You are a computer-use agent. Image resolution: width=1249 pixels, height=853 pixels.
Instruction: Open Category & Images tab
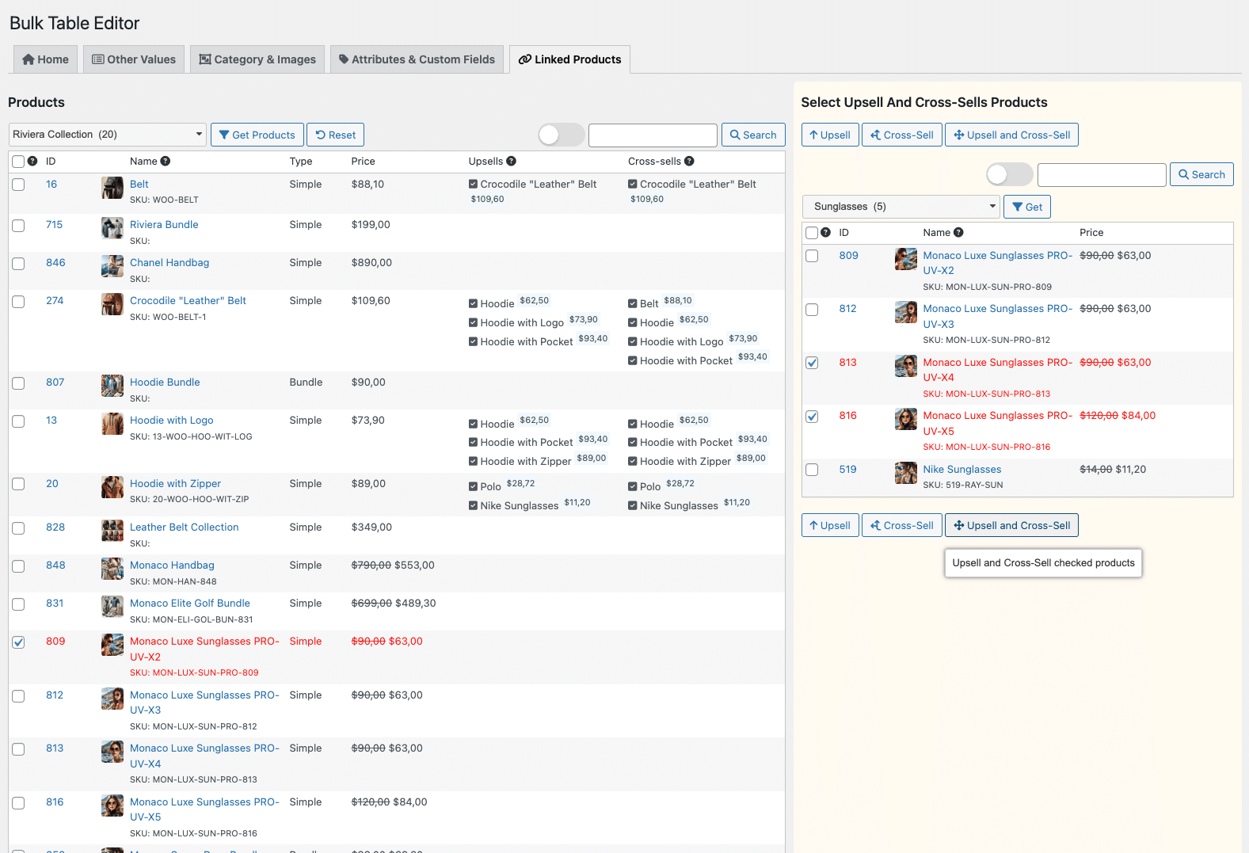pos(257,59)
